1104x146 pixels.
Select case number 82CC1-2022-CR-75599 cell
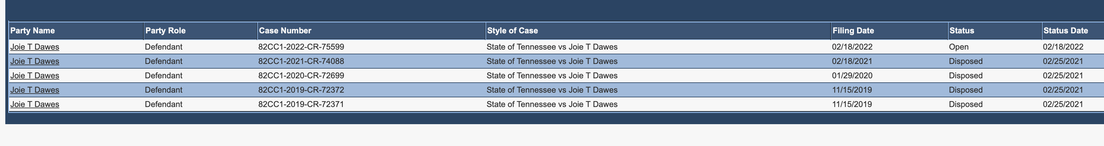click(x=371, y=47)
